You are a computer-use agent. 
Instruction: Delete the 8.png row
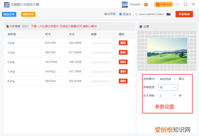[123, 81]
